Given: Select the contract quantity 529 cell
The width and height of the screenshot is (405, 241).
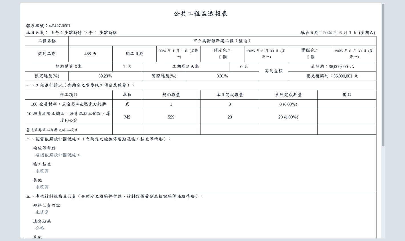Looking at the screenshot, I should tap(171, 117).
